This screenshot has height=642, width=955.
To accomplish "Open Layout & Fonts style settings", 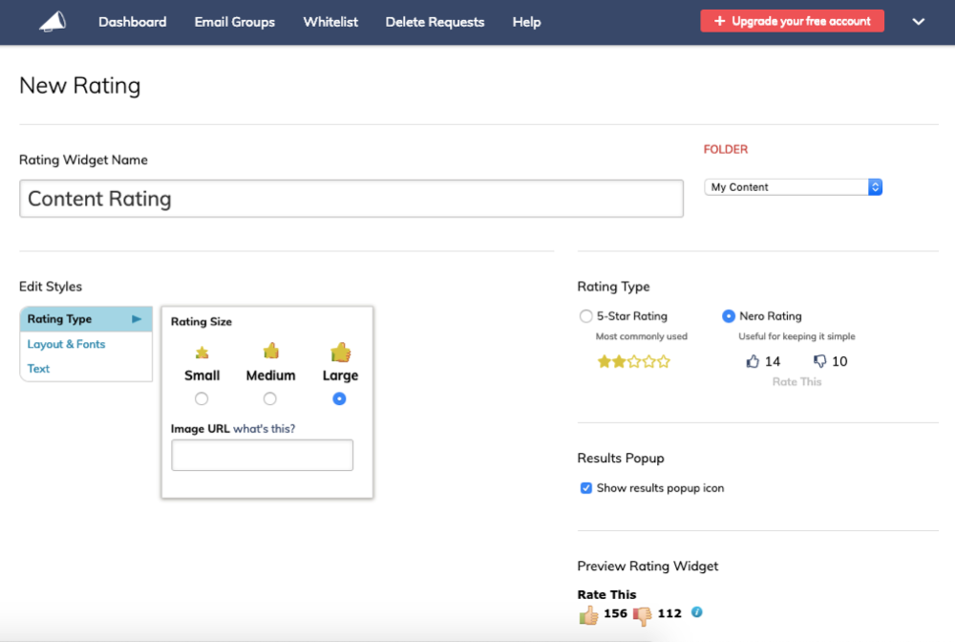I will click(67, 344).
